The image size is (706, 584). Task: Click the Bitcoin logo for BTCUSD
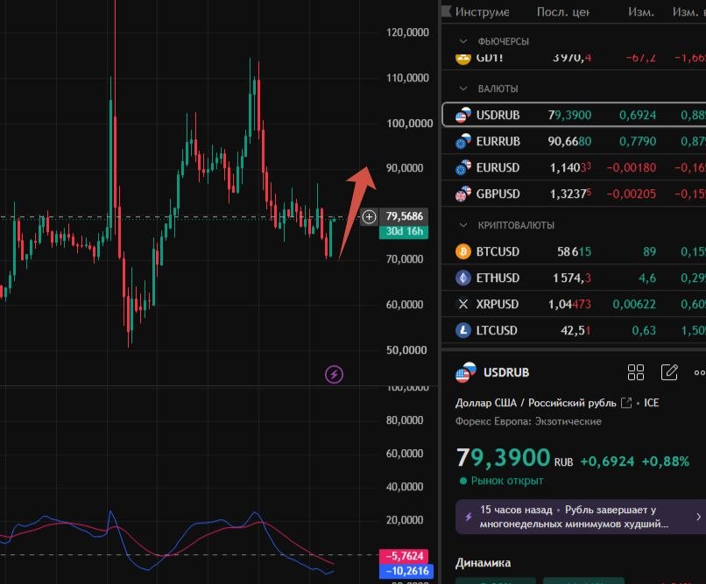pos(463,251)
